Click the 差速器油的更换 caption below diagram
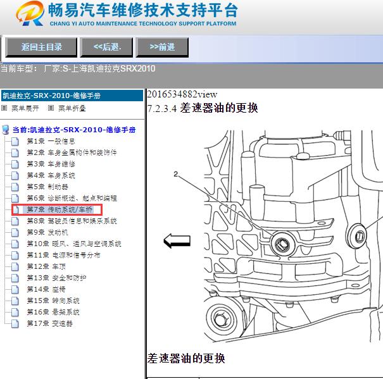 186,358
